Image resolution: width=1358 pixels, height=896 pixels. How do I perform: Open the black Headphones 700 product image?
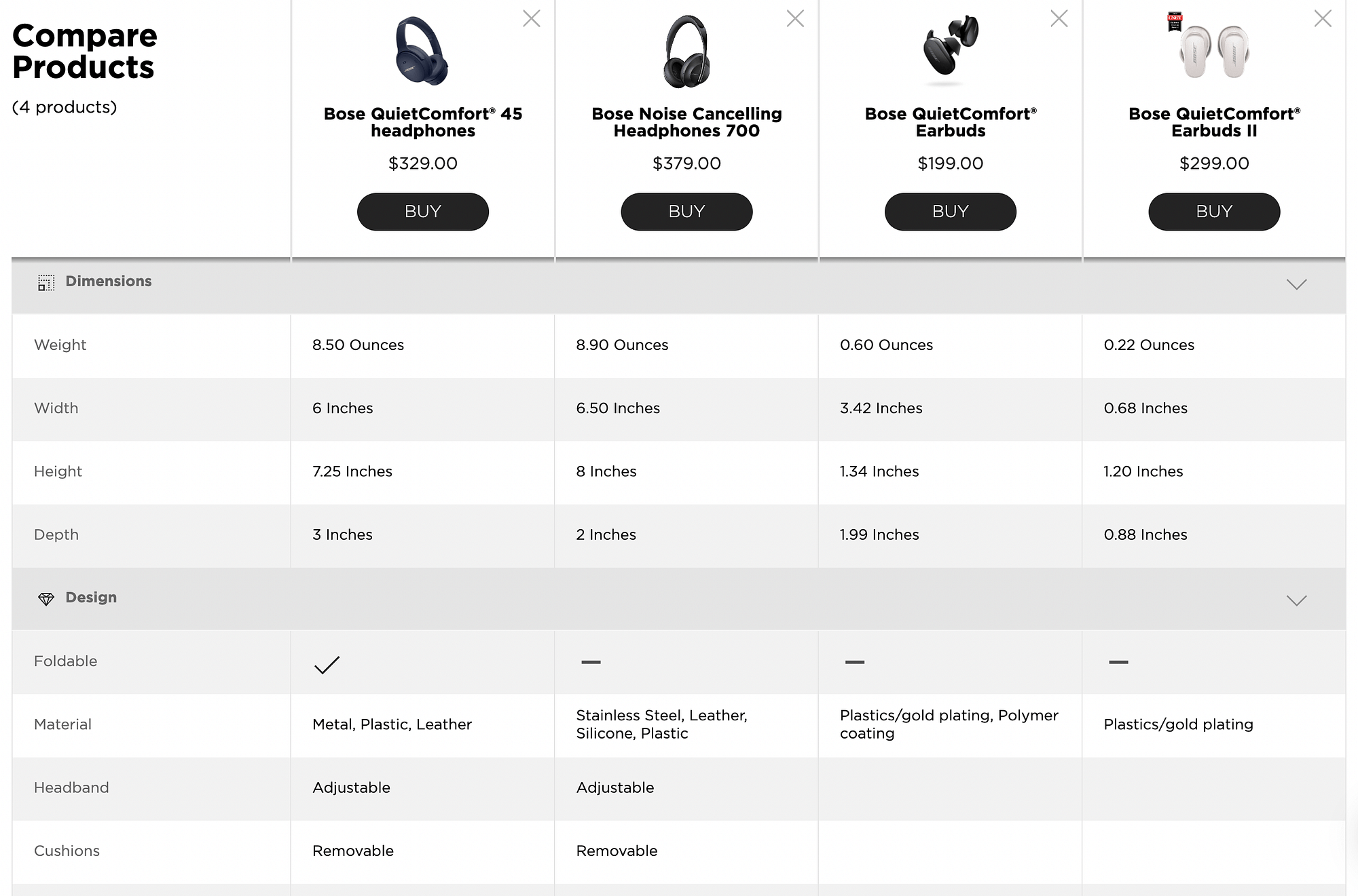686,52
